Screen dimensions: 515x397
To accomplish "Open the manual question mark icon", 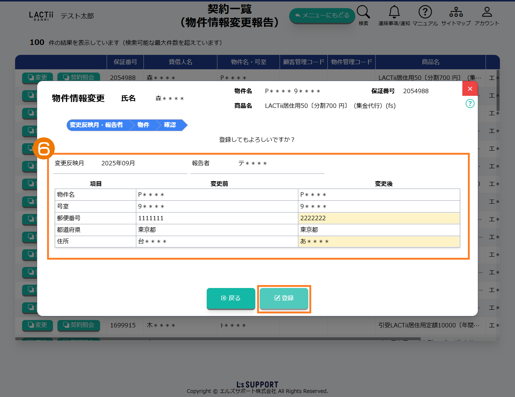I will pos(425,12).
